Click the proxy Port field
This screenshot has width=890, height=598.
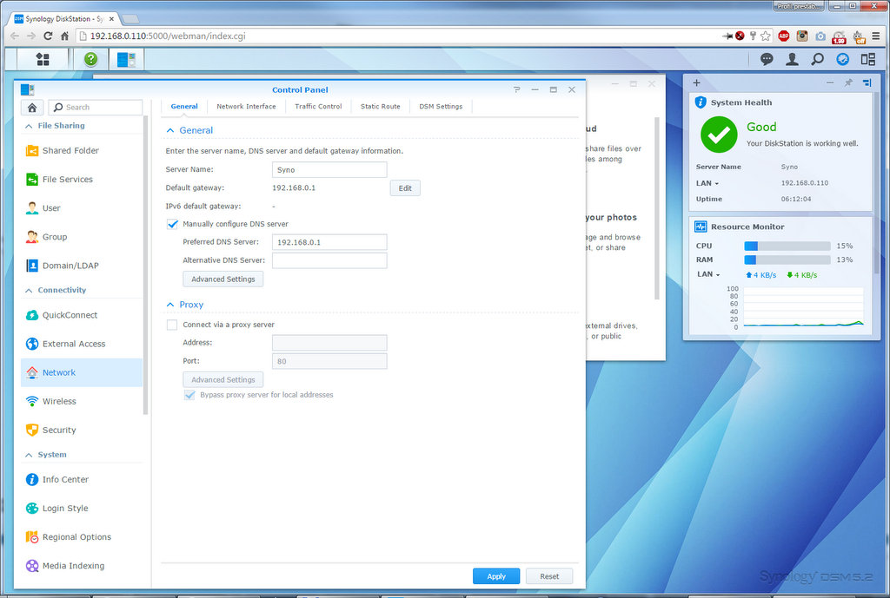coord(329,361)
